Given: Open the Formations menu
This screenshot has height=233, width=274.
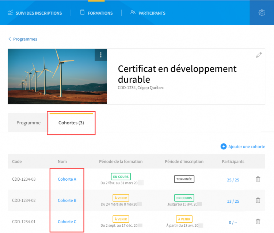Looking at the screenshot, I should pyautogui.click(x=100, y=13).
